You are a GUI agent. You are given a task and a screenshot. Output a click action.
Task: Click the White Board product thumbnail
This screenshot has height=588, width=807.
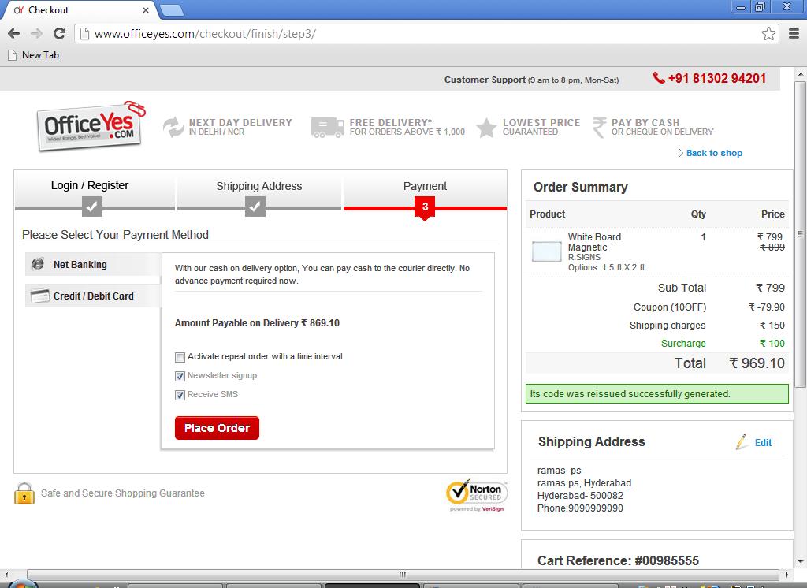[x=547, y=251]
